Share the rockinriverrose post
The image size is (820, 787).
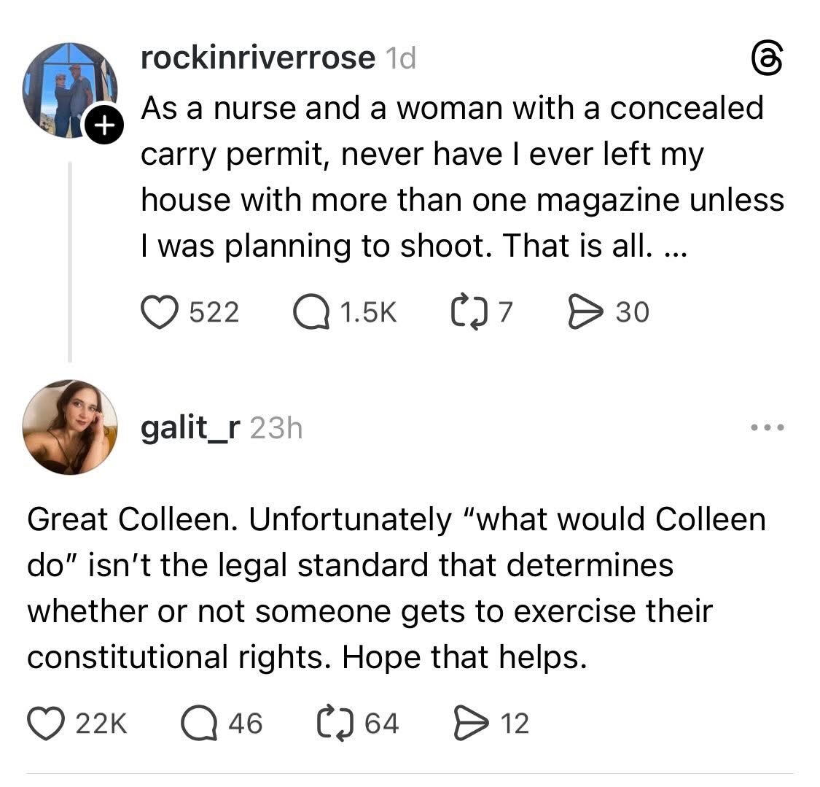coord(585,312)
